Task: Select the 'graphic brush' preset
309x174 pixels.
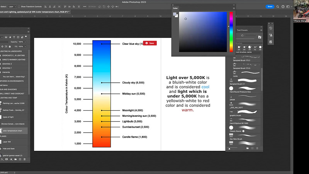Action: tap(244, 113)
